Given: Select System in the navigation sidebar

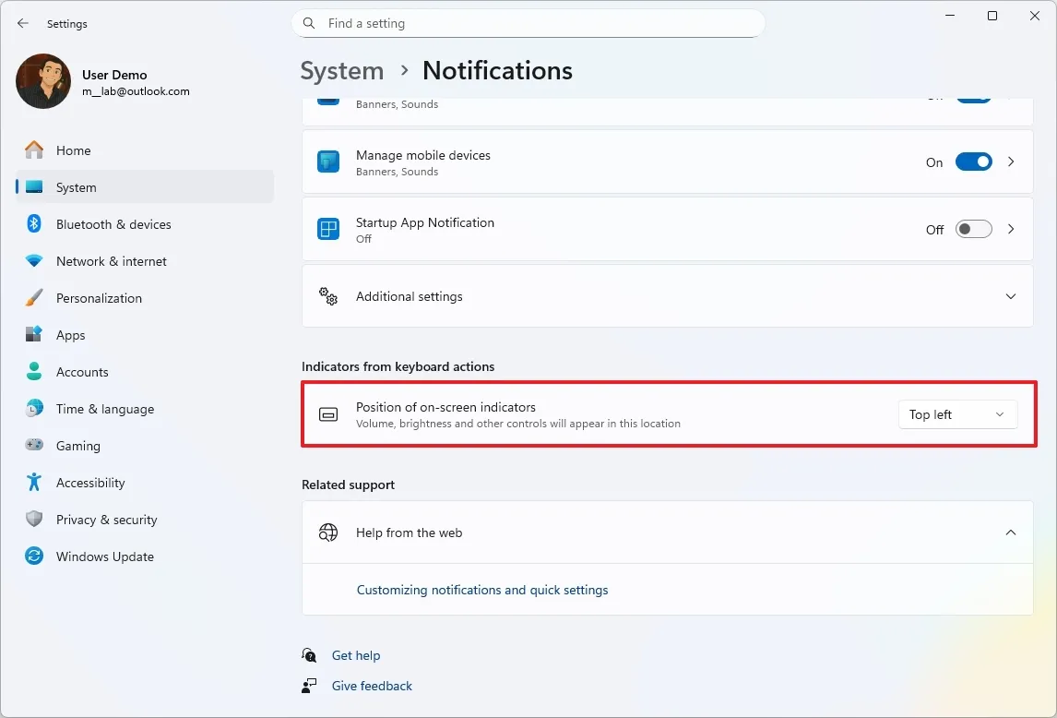Looking at the screenshot, I should (x=78, y=187).
